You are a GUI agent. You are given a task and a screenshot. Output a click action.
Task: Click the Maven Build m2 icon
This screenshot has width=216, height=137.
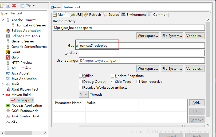coord(8,95)
